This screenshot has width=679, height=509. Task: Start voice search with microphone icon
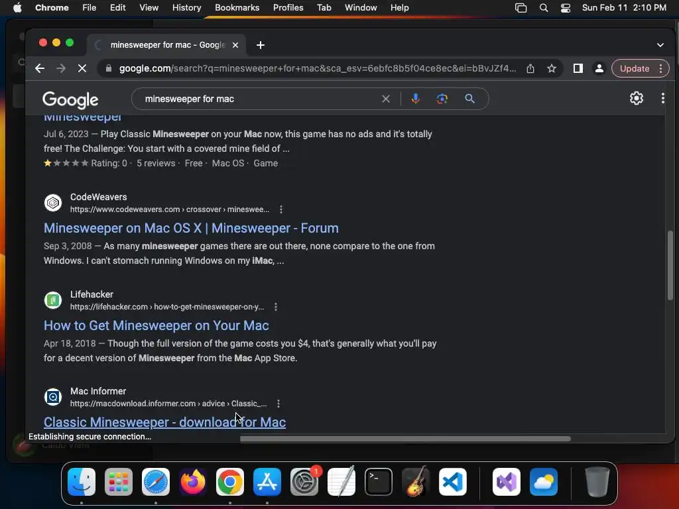(415, 99)
